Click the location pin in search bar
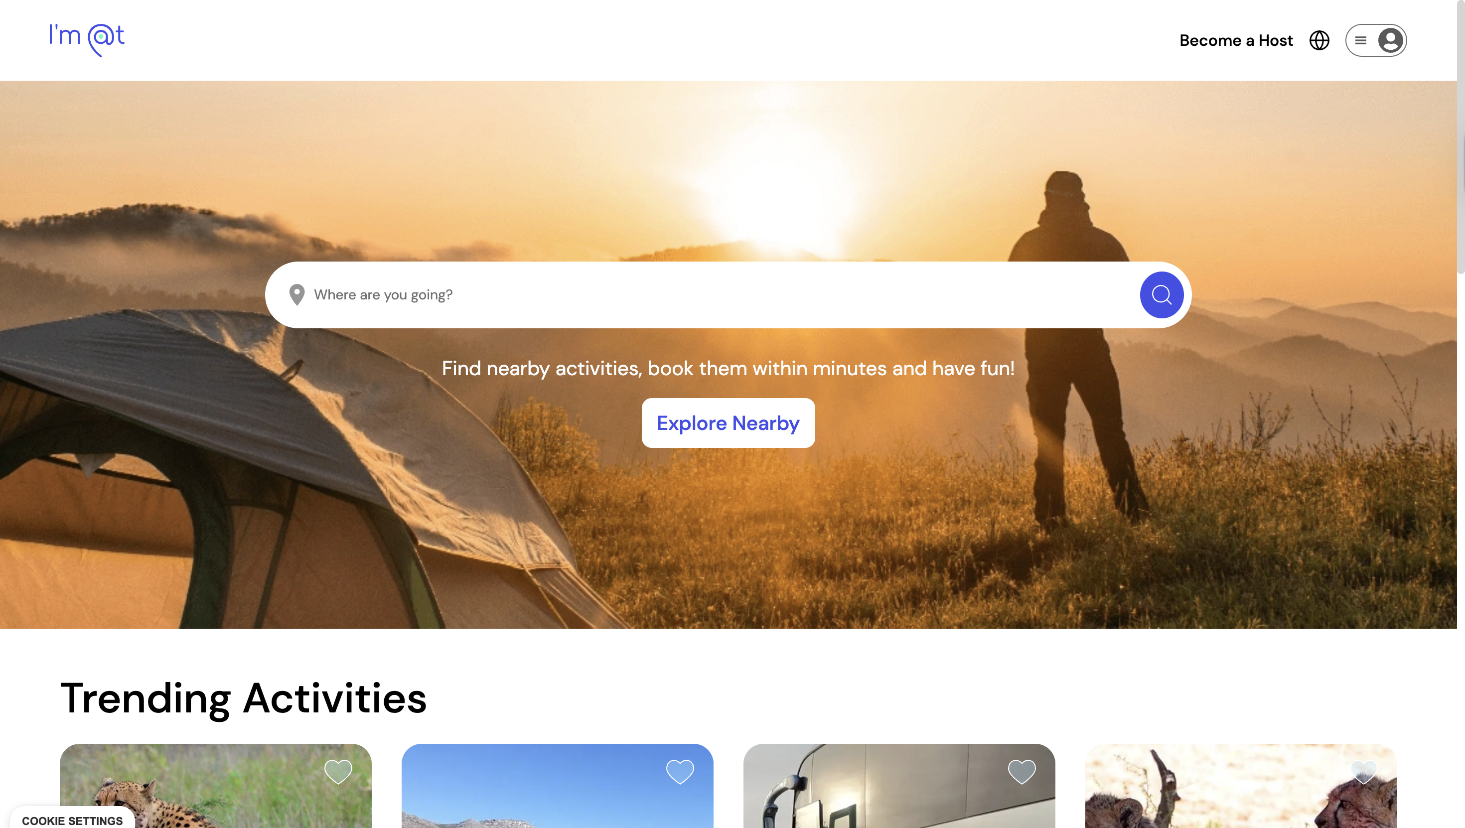This screenshot has height=828, width=1465. (x=297, y=294)
